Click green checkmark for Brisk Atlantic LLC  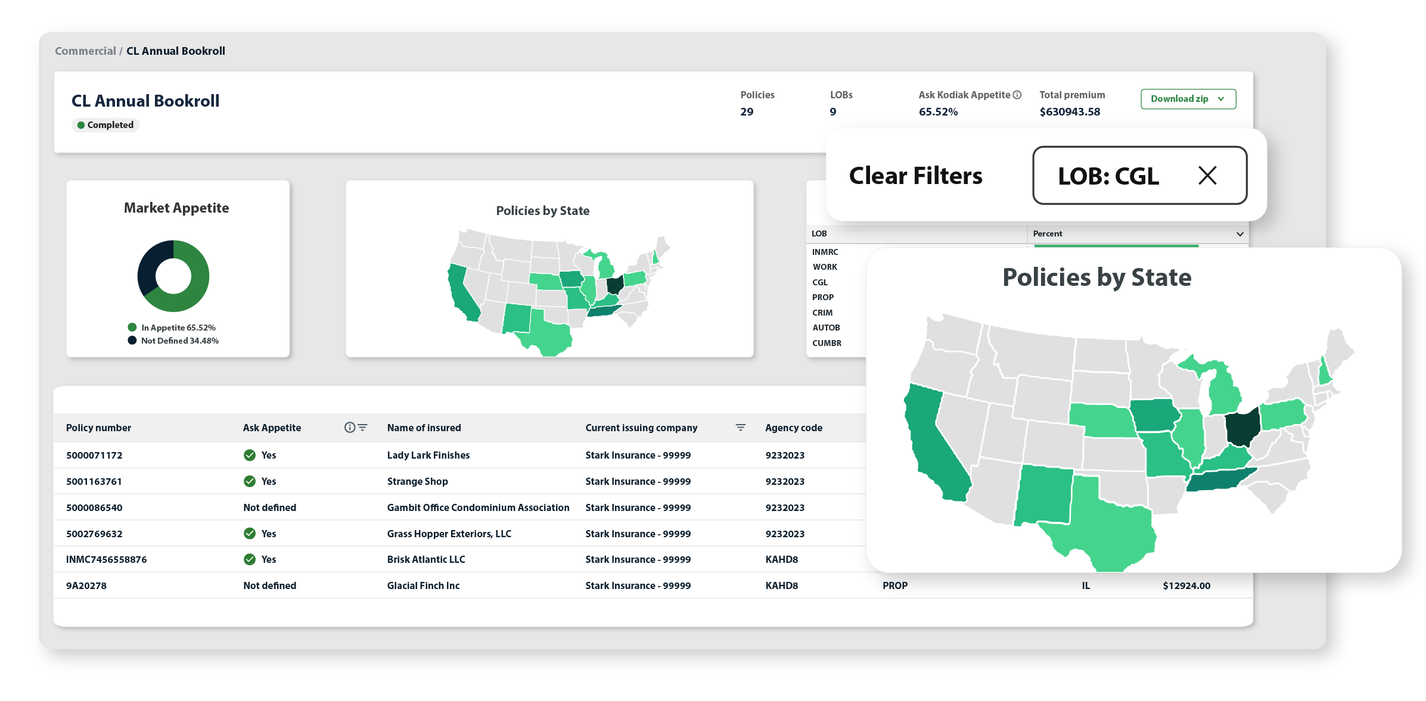coord(250,559)
